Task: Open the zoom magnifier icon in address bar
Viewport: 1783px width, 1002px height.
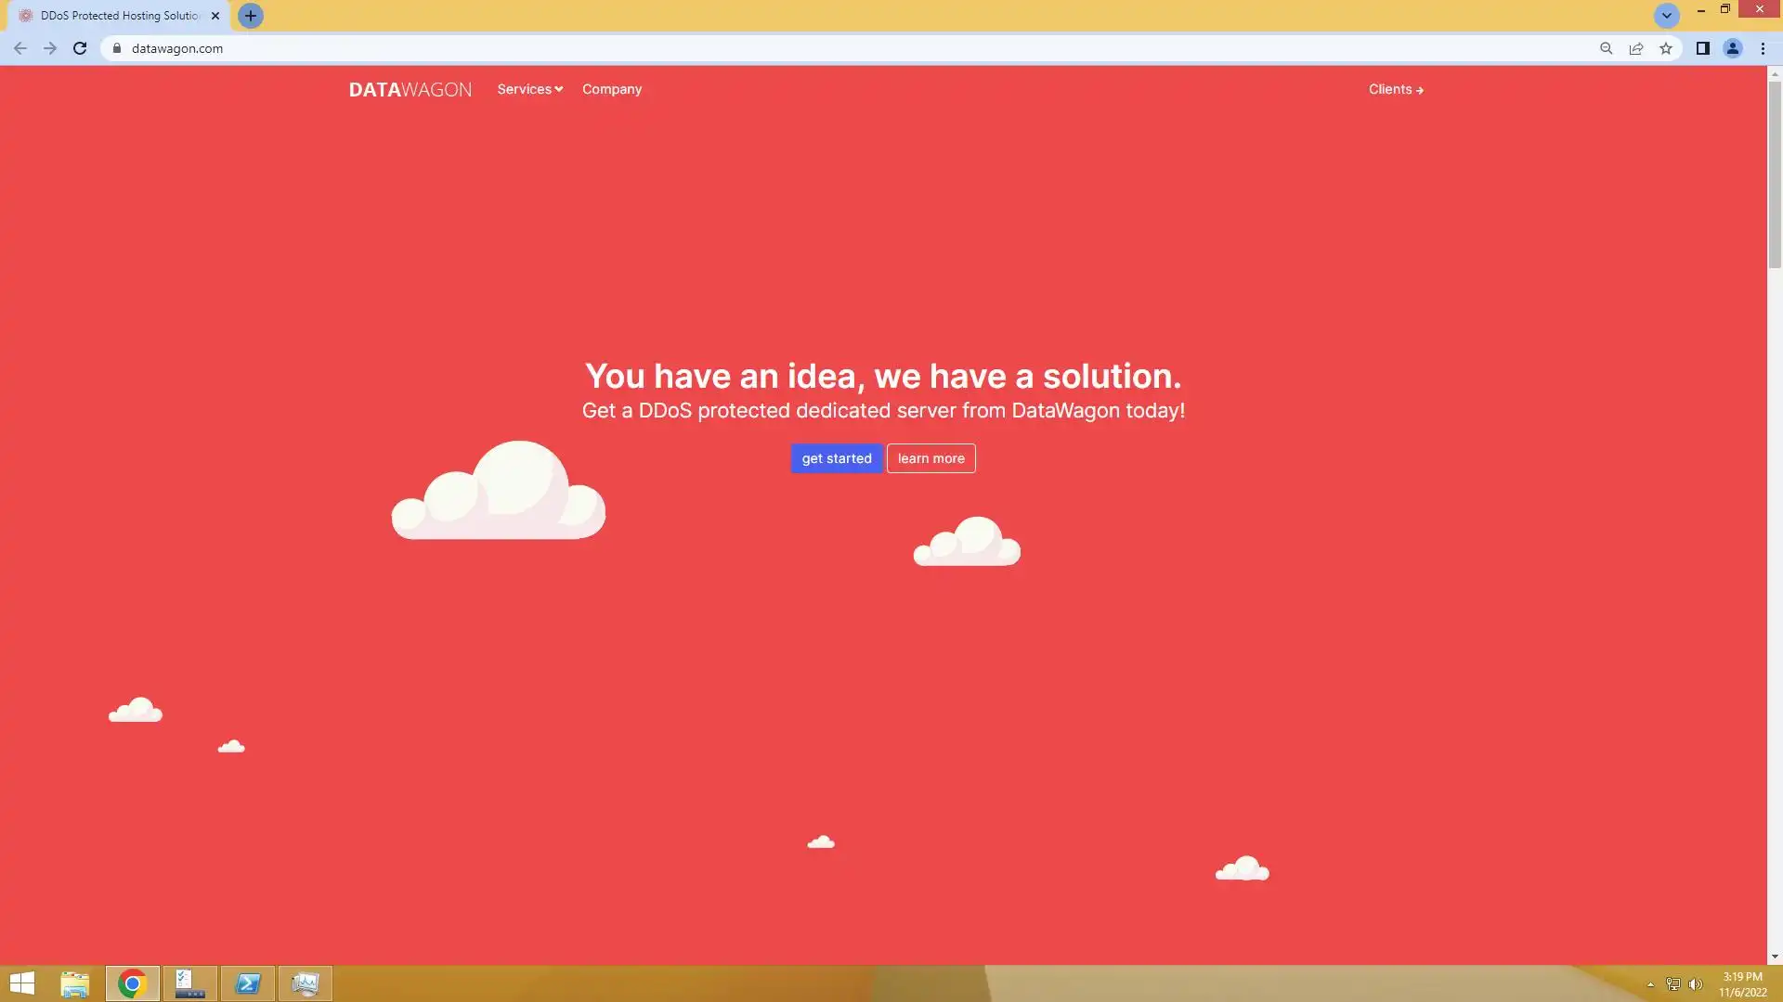Action: click(1606, 48)
